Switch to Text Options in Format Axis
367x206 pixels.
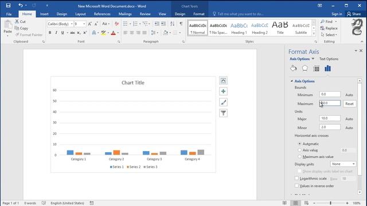pos(329,59)
